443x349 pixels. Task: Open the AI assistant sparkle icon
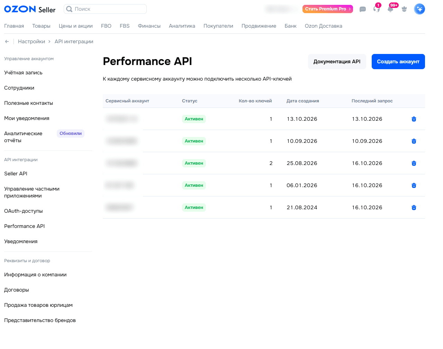pos(419,9)
